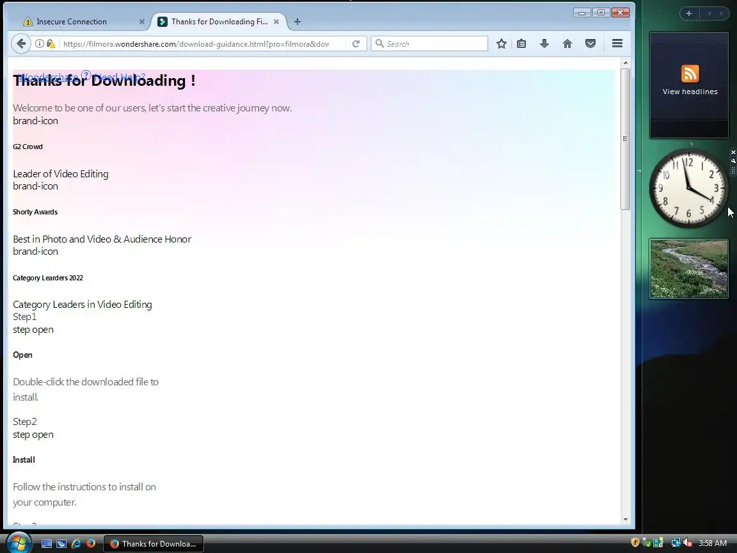737x553 pixels.
Task: Show bookmarks list icon
Action: tap(521, 44)
